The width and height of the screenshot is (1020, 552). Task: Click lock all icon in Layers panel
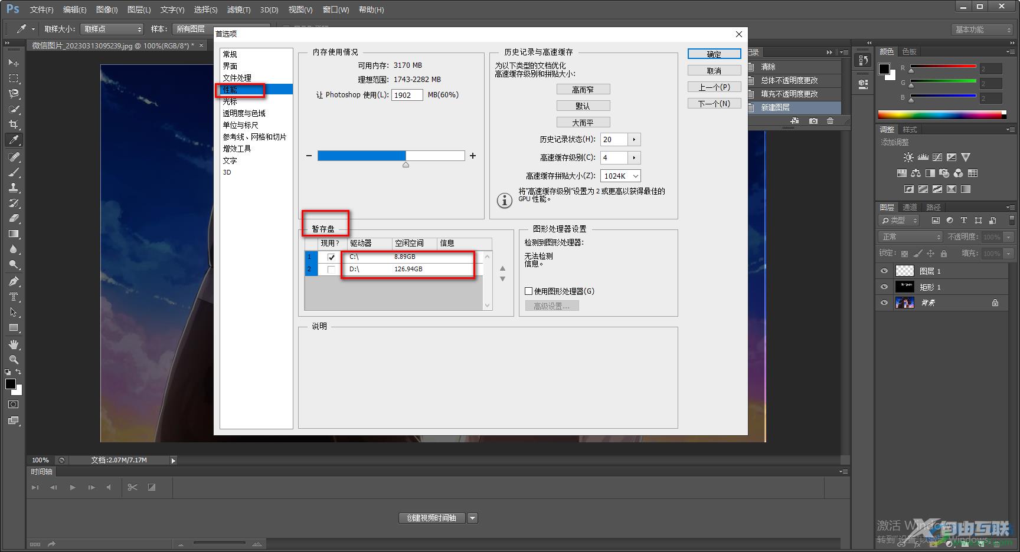click(943, 254)
